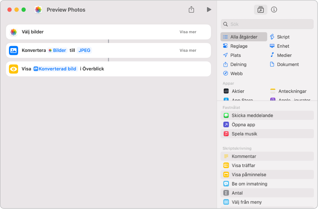Image resolution: width=318 pixels, height=209 pixels.
Task: Select the Öppna app action
Action: click(x=267, y=124)
